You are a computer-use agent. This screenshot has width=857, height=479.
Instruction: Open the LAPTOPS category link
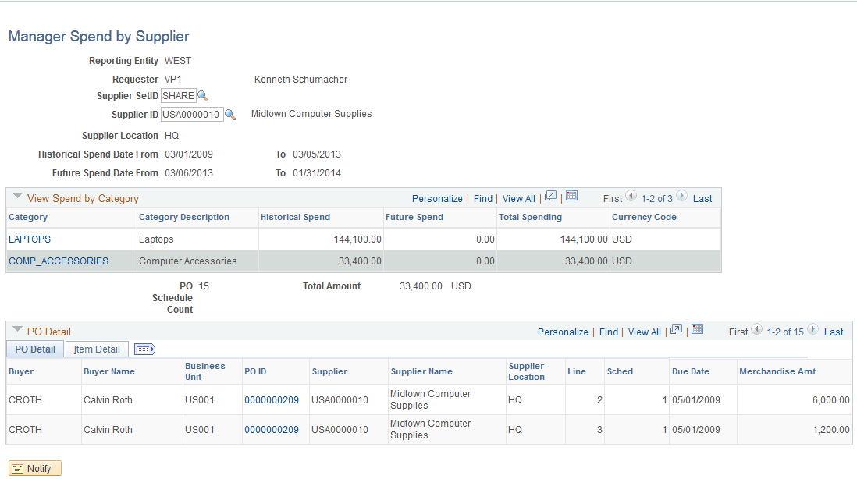click(29, 239)
